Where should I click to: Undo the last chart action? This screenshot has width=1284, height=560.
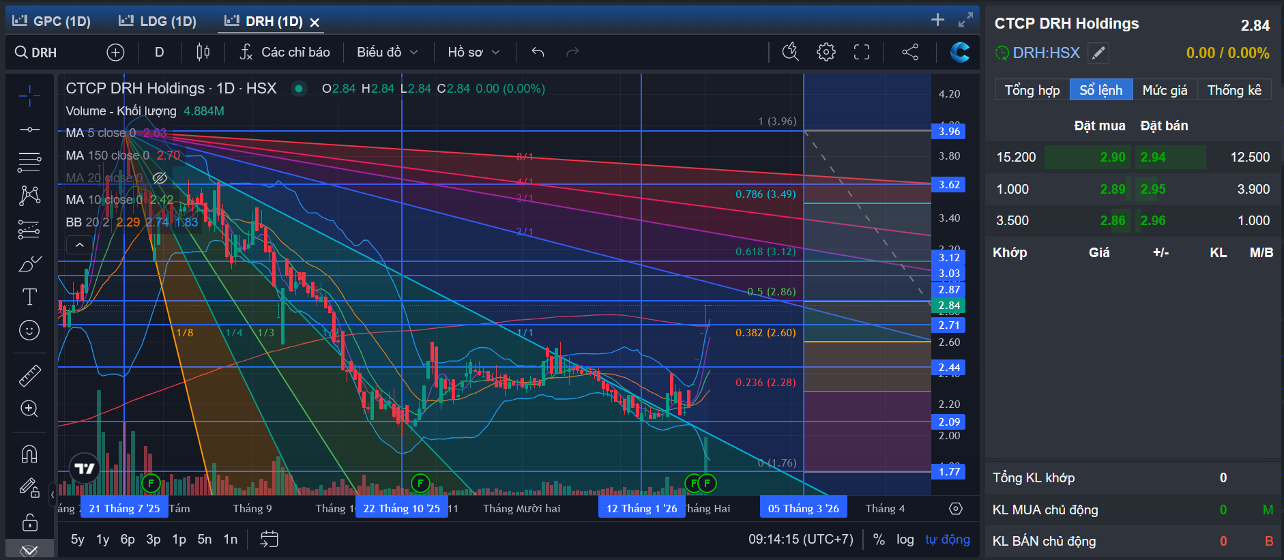[x=538, y=52]
